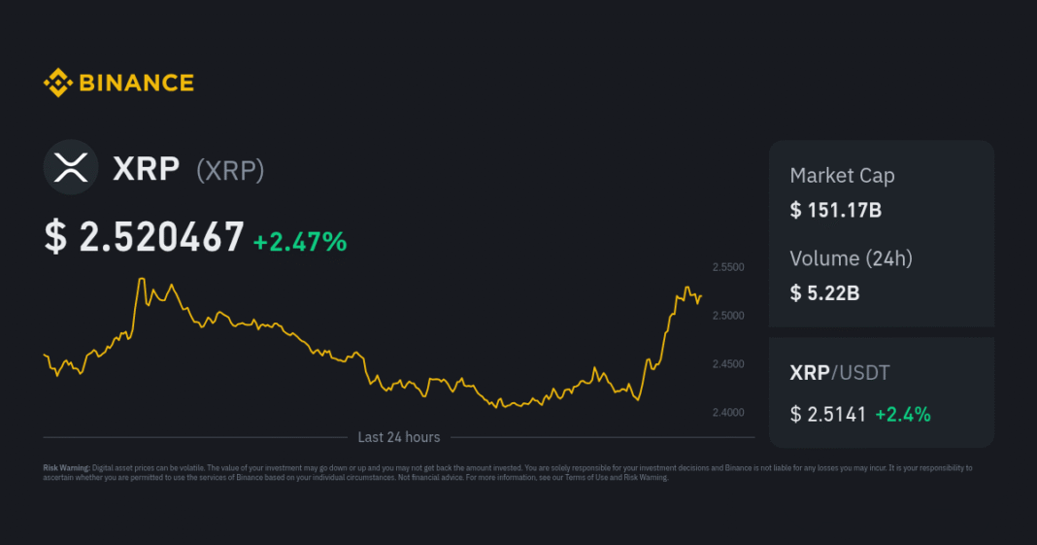
Task: Select the XRP coin name heading
Action: click(147, 169)
